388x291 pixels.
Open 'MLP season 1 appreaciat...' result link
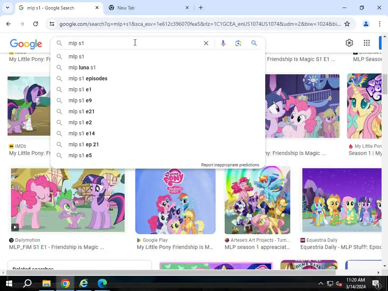click(x=257, y=247)
